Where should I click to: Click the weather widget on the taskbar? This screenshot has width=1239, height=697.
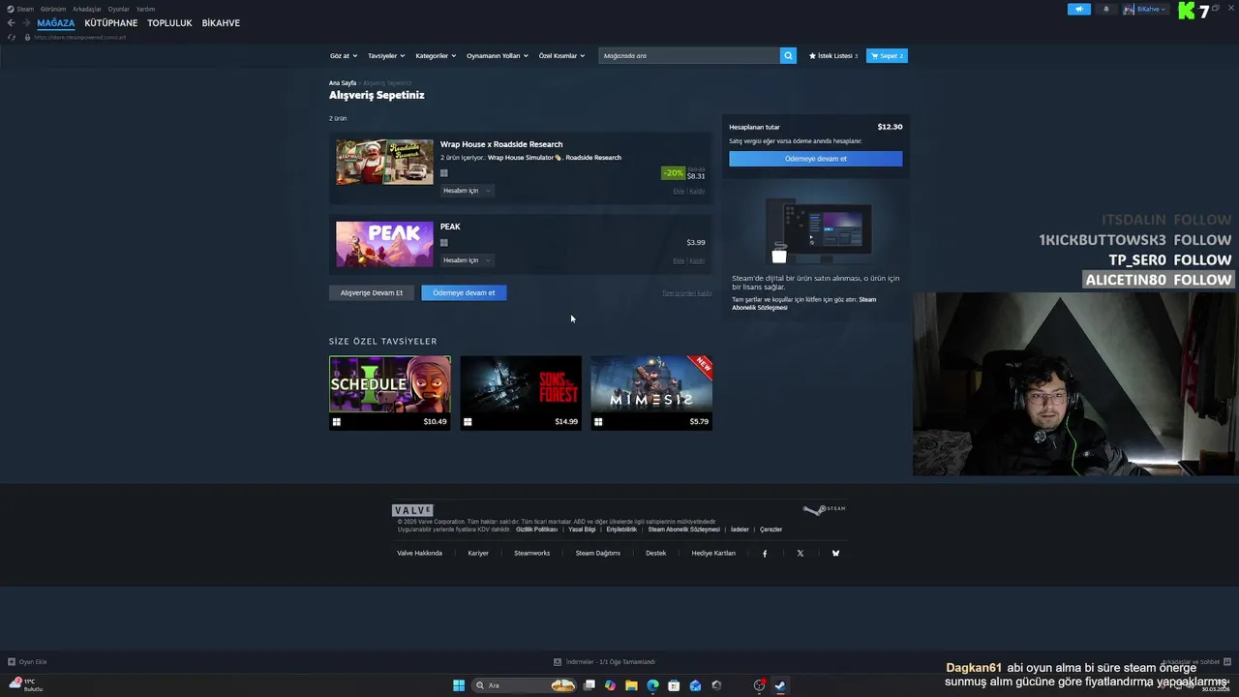pos(26,684)
